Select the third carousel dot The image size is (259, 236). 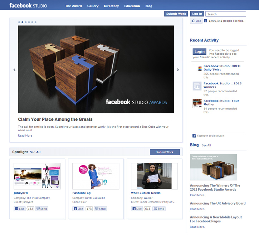point(26,22)
